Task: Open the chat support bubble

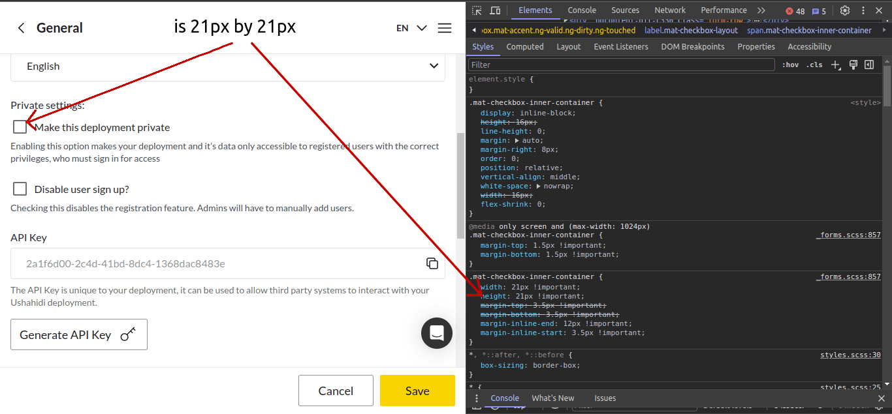Action: (436, 333)
